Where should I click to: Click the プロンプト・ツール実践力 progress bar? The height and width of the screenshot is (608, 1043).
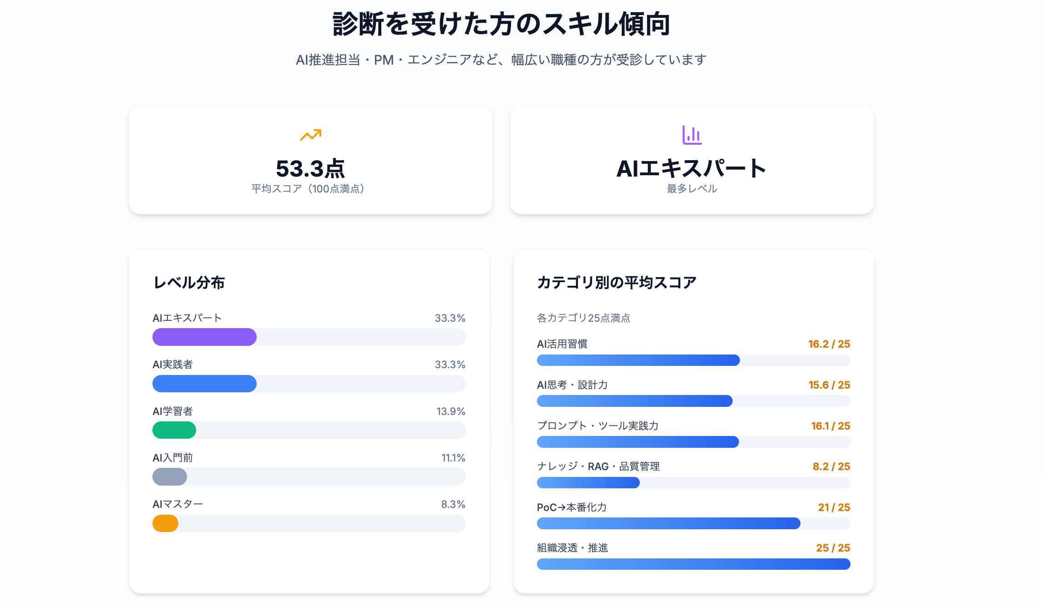638,442
